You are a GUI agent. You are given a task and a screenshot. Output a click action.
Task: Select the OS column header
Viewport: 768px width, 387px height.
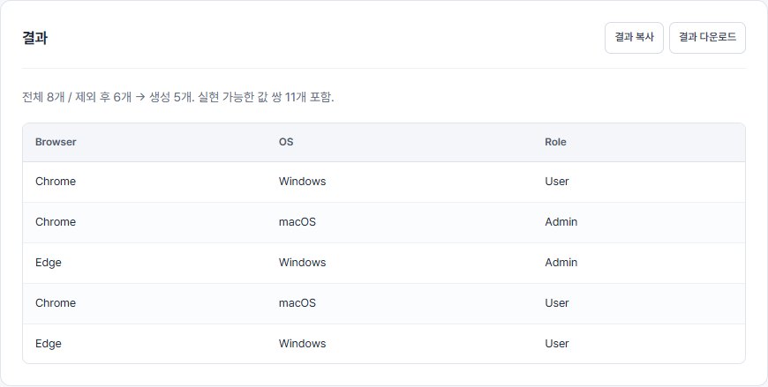coord(286,142)
